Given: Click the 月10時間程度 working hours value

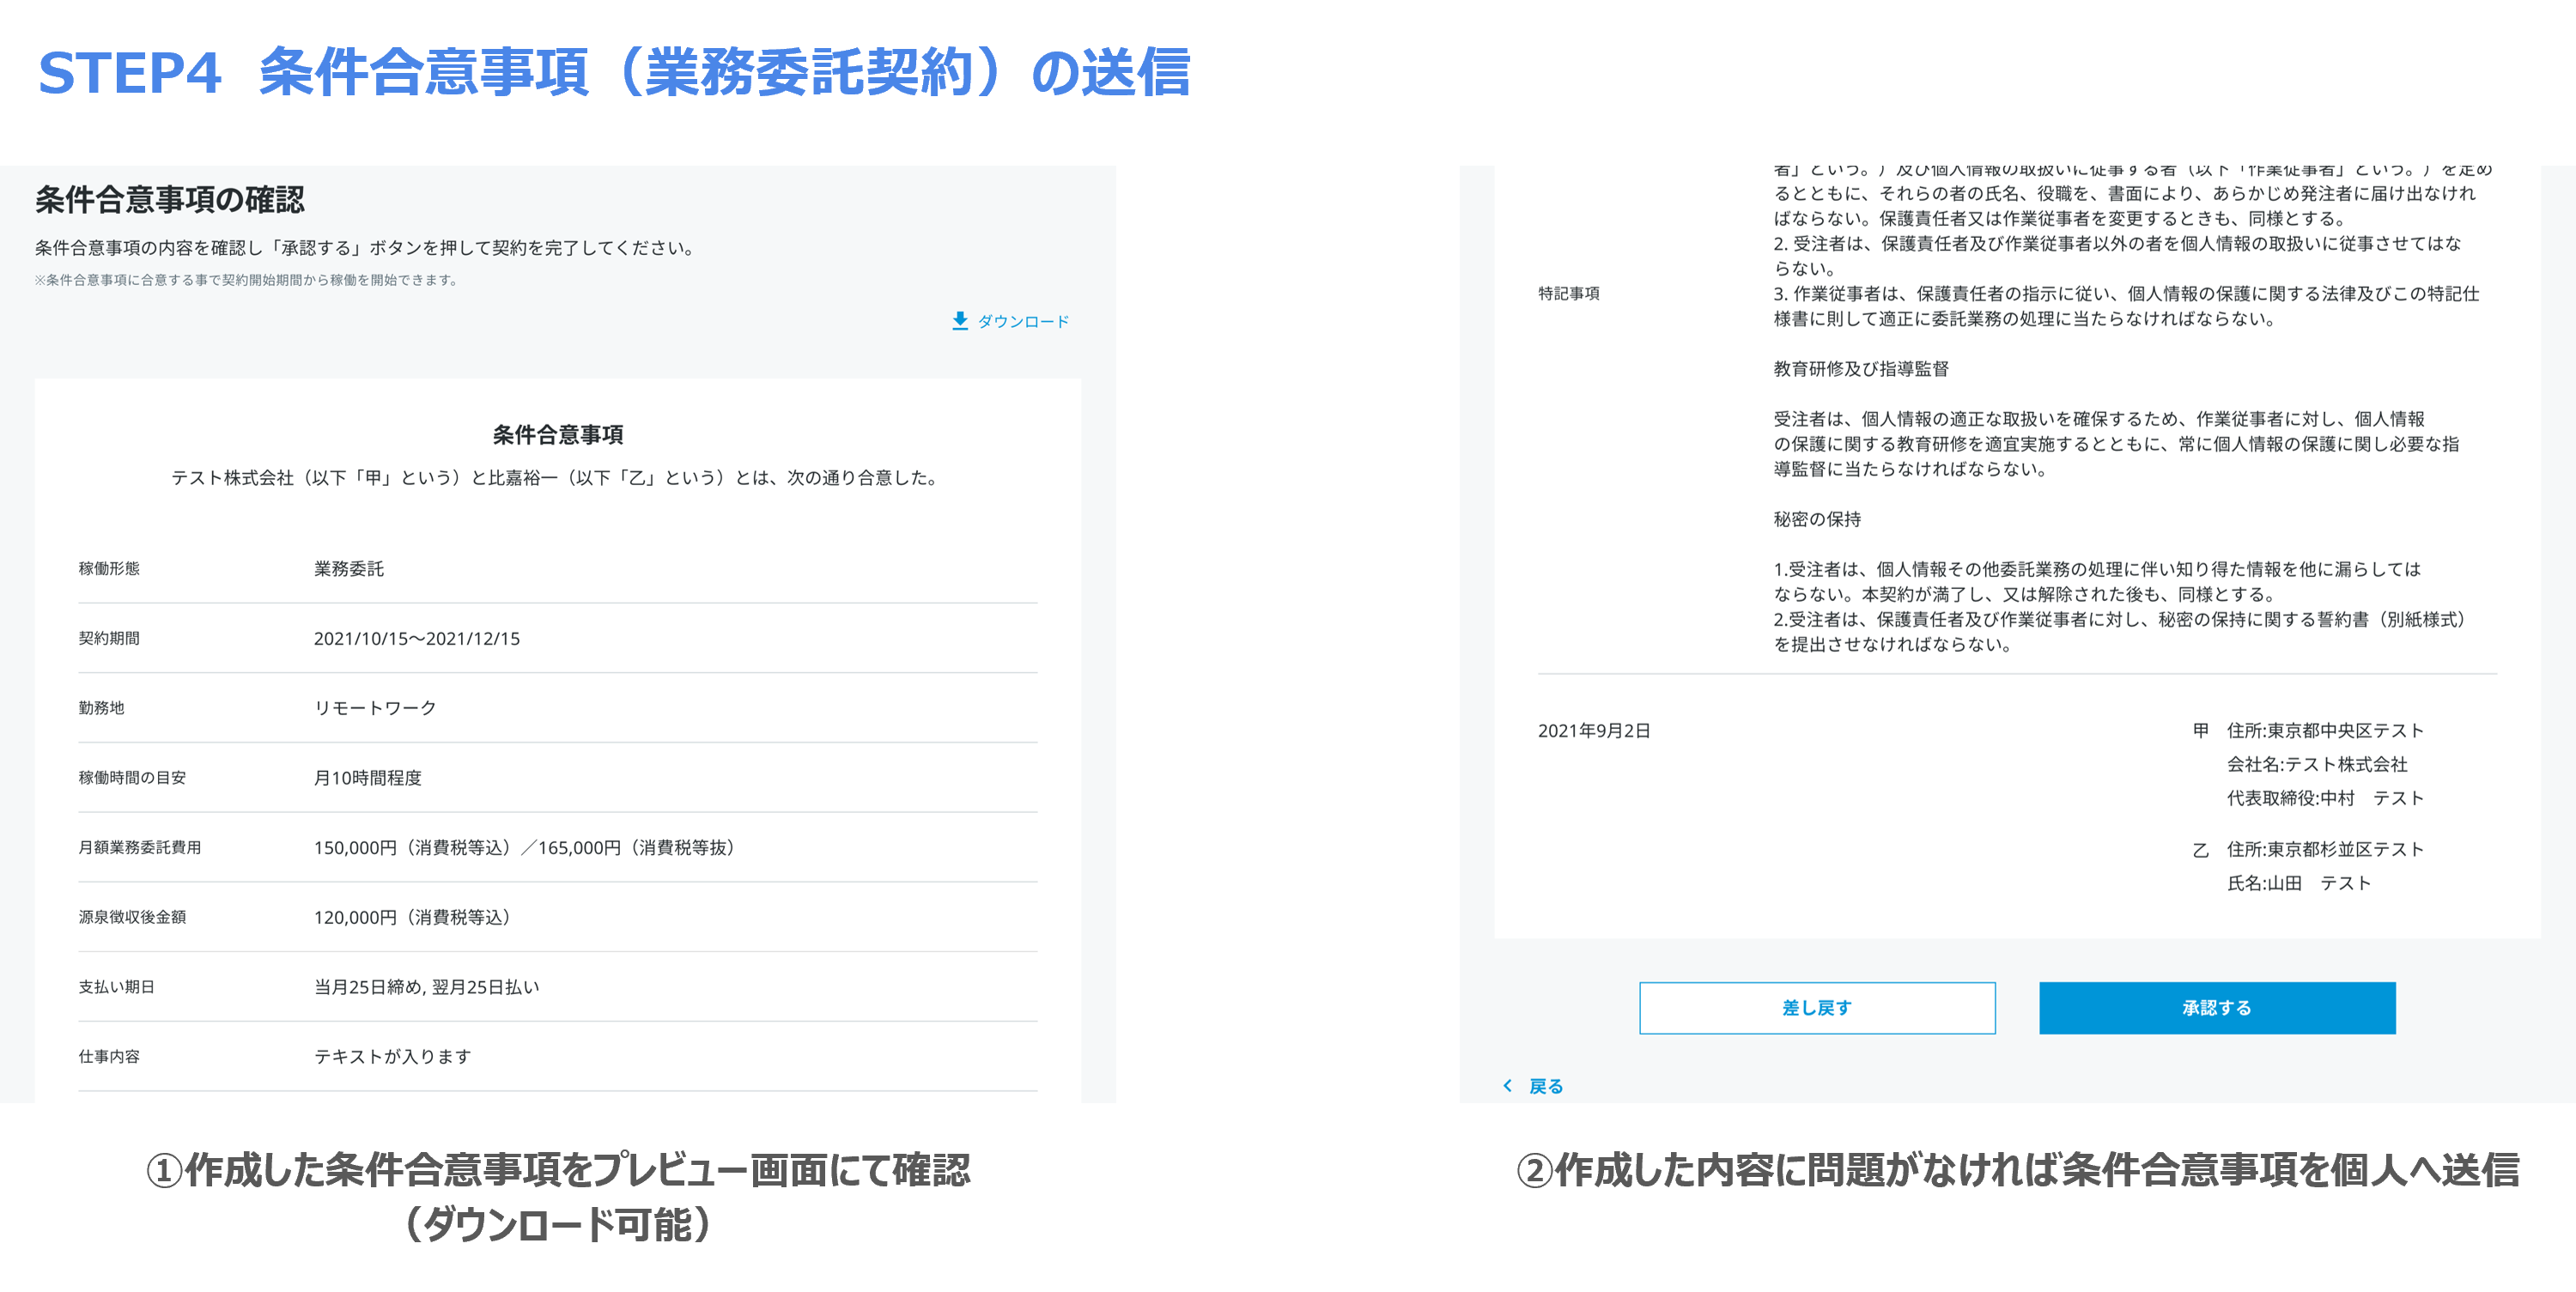Looking at the screenshot, I should tap(367, 778).
